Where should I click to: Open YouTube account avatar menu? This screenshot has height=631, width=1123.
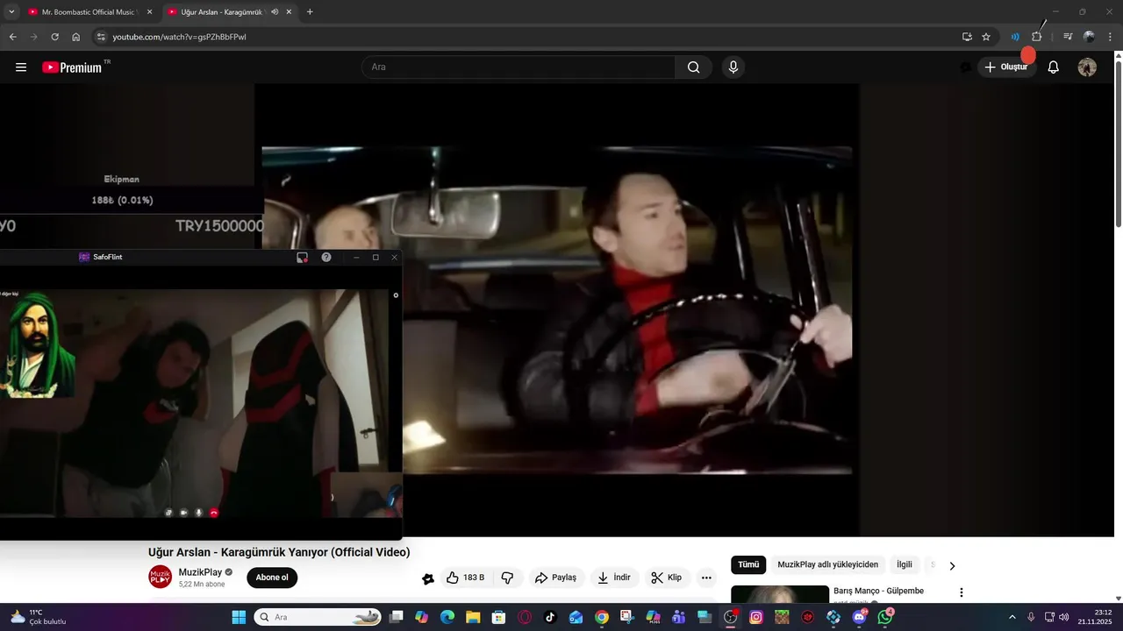point(1087,67)
